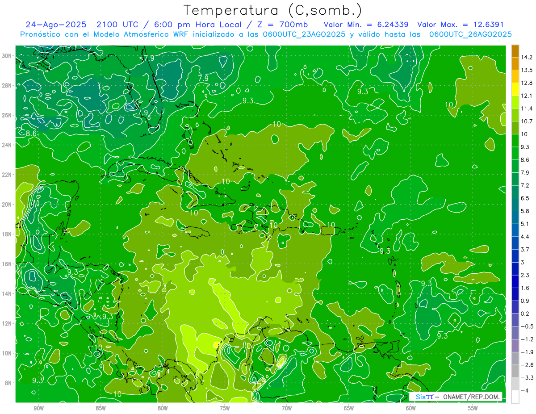Click the legend value -0.5
Image resolution: width=536 pixels, height=414 pixels.
pyautogui.click(x=527, y=326)
